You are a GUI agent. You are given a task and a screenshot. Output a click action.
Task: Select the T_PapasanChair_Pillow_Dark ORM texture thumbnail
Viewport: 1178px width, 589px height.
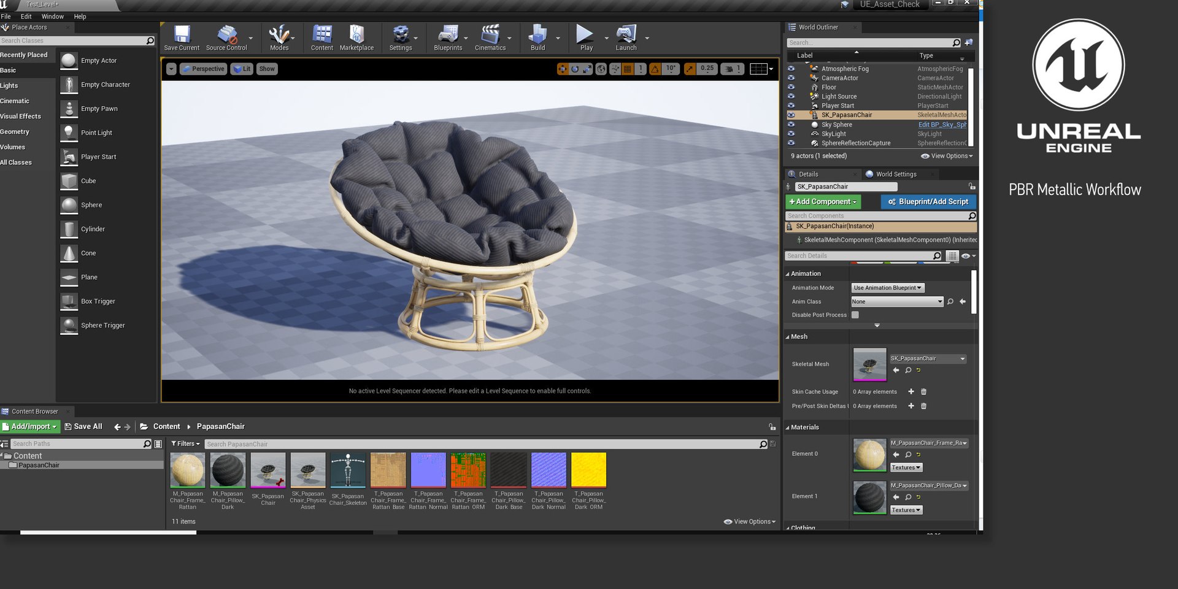pyautogui.click(x=588, y=470)
